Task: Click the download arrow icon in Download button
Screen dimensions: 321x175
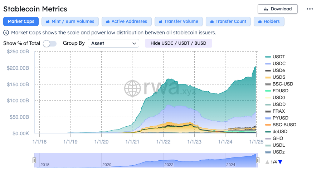Action: click(x=266, y=9)
